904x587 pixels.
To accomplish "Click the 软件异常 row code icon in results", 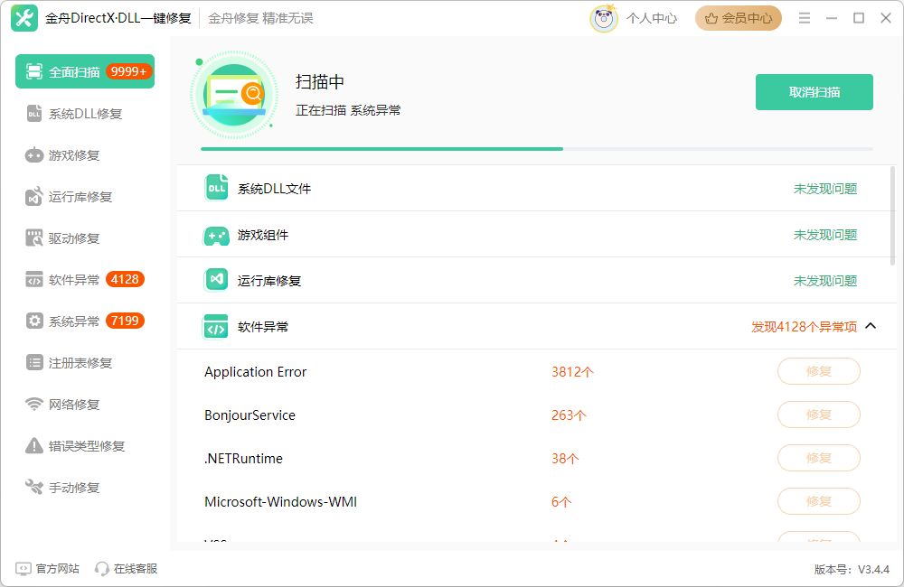I will pos(216,327).
